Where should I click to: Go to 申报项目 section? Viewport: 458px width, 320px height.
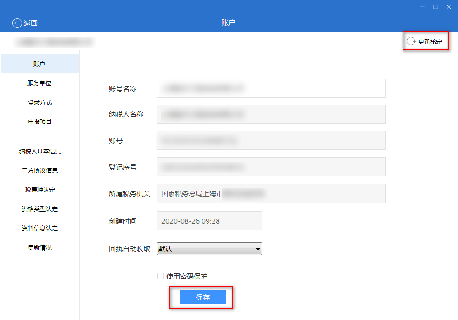coord(39,122)
